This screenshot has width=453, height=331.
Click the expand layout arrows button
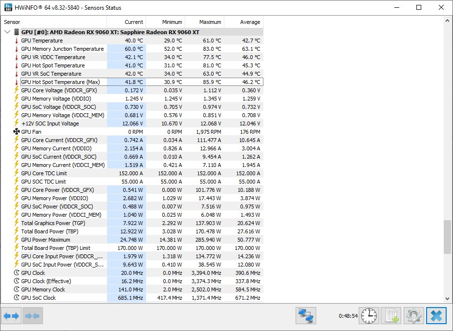[x=12, y=316]
